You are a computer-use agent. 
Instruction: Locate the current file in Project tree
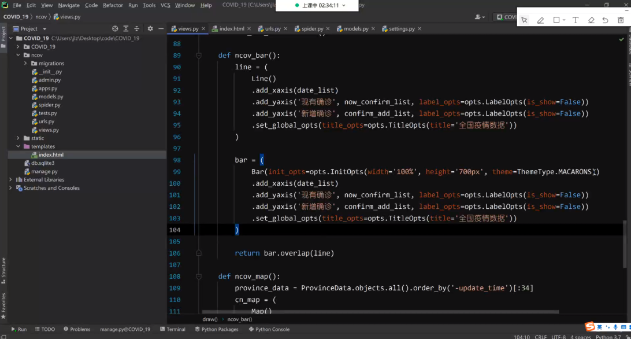115,28
